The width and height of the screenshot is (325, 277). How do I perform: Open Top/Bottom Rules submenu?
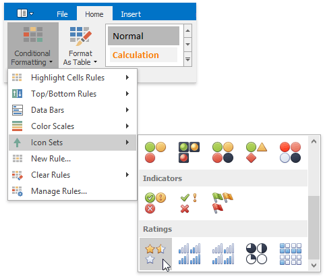pos(72,94)
